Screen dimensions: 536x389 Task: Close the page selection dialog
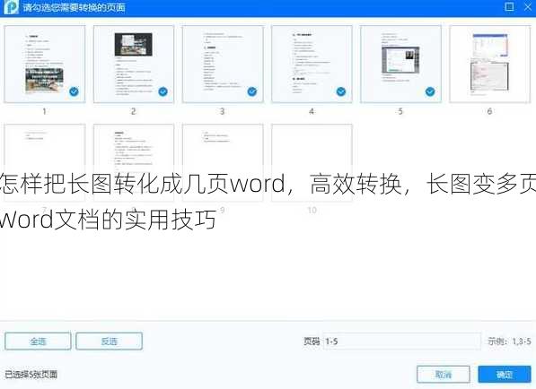(x=528, y=7)
